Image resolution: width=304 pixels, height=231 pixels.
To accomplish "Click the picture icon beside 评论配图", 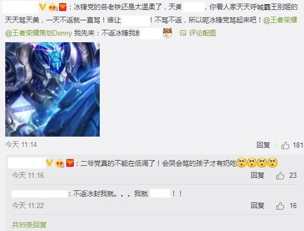I will [183, 33].
